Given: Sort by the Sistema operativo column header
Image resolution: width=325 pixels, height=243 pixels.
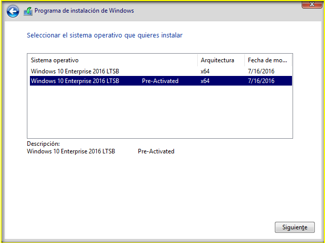Looking at the screenshot, I should click(x=113, y=60).
